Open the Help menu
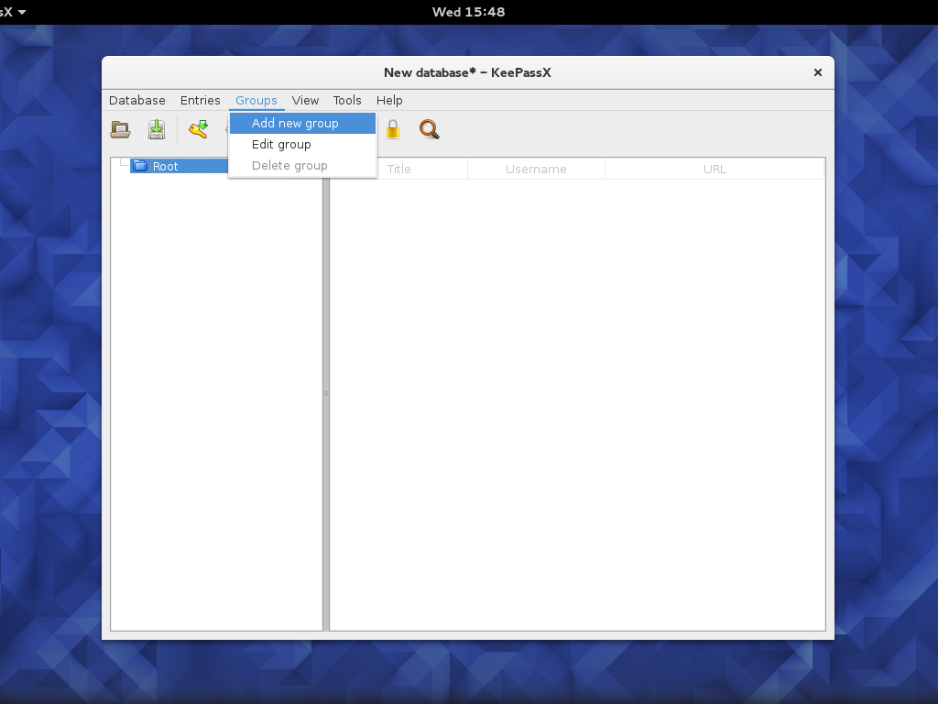 point(389,100)
